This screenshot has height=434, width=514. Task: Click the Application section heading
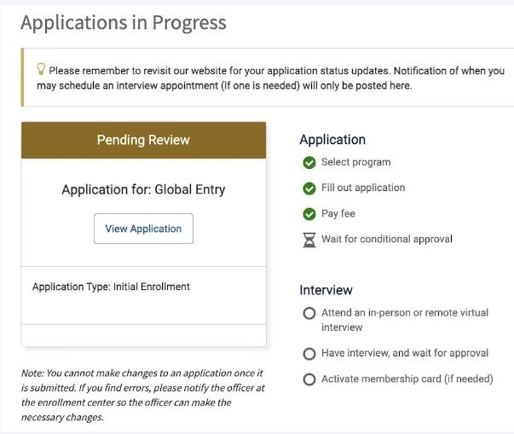332,140
